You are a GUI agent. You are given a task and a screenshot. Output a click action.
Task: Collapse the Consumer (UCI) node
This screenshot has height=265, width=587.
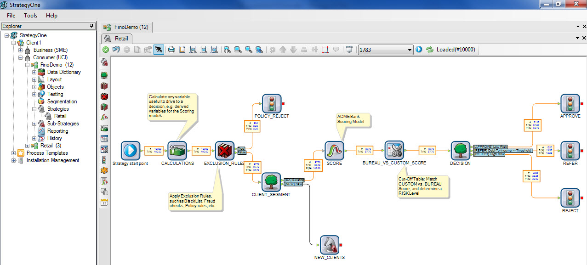21,57
